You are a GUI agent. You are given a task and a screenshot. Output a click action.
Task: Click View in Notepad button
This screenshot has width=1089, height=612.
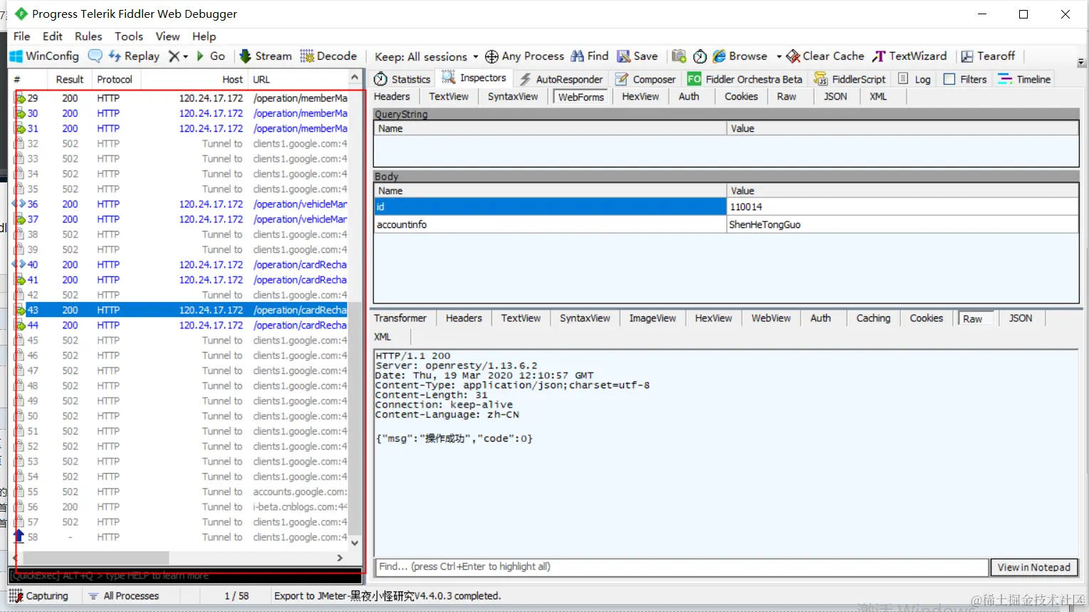1034,567
